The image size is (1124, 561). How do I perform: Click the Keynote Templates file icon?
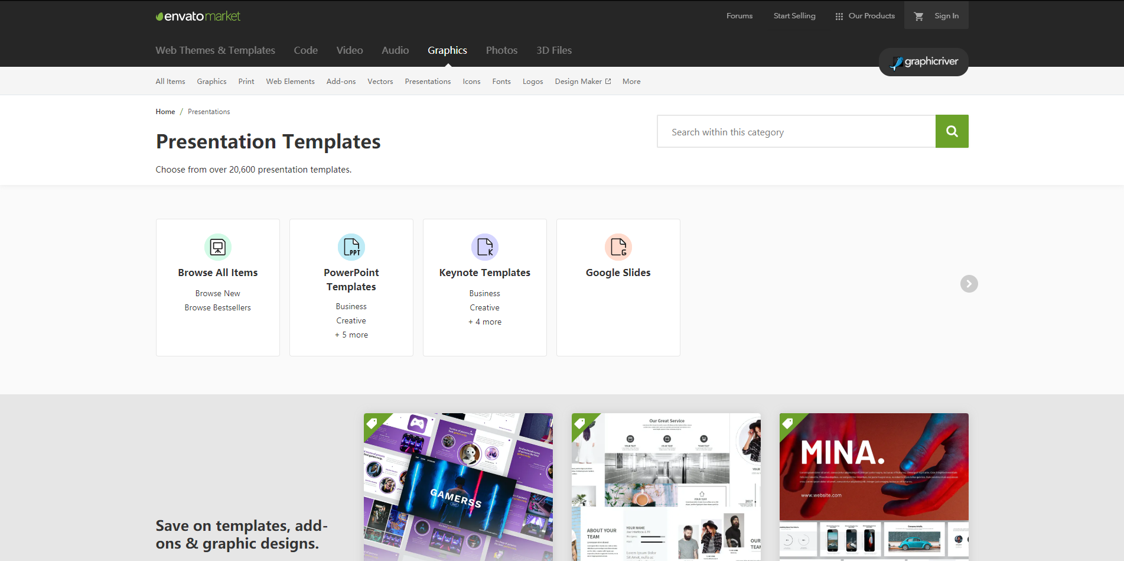[x=485, y=247]
